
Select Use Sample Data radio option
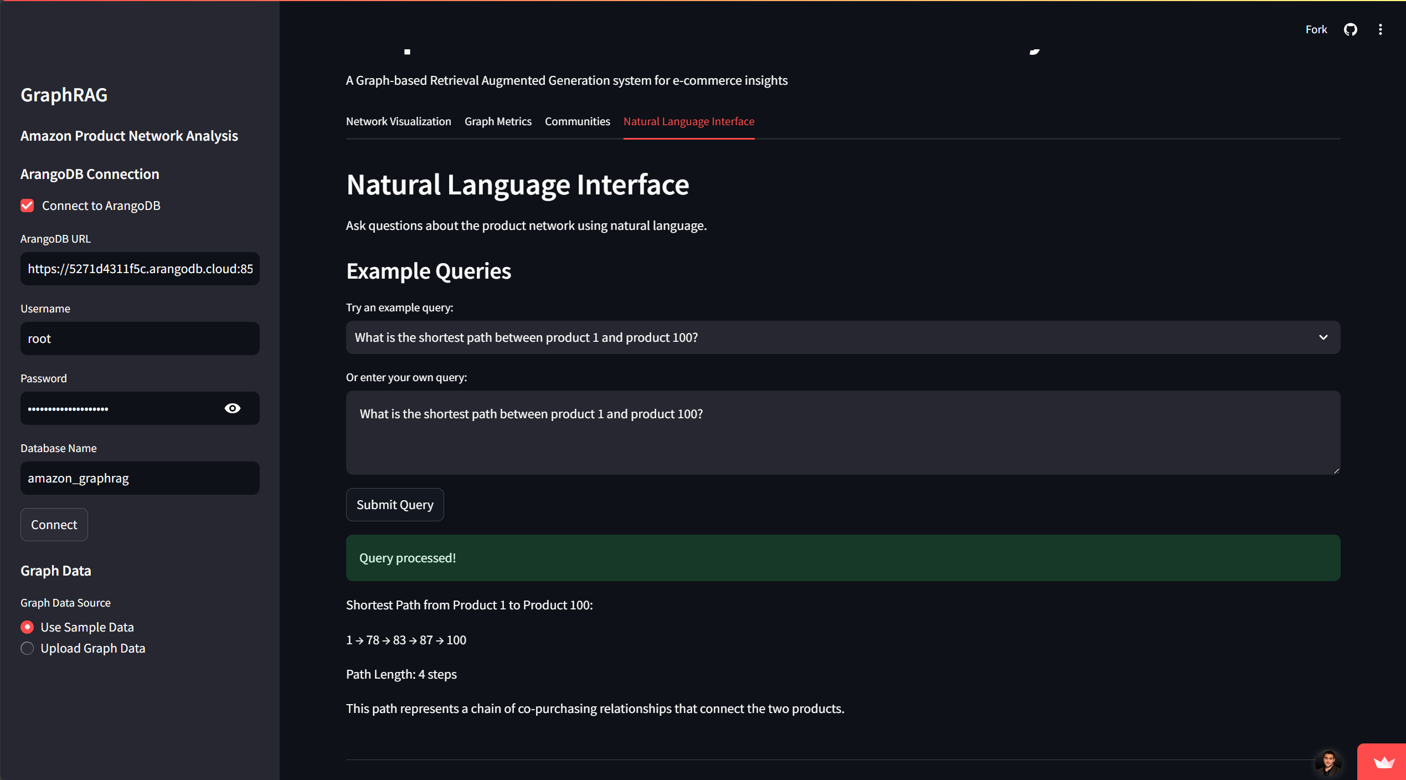27,627
